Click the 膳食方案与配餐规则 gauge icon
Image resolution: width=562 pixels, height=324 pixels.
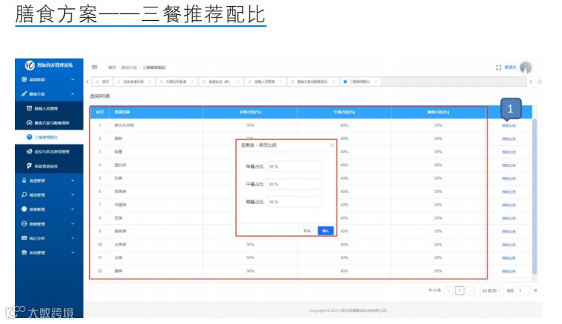(x=29, y=122)
